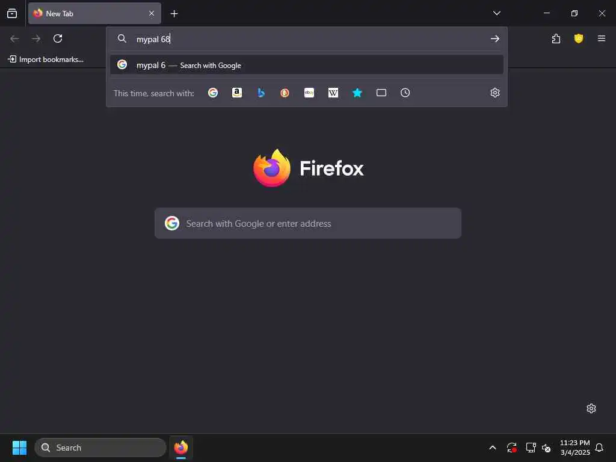Click Import bookmarks... in the bookmarks toolbar
Screen dimensions: 616x462
[x=46, y=60]
